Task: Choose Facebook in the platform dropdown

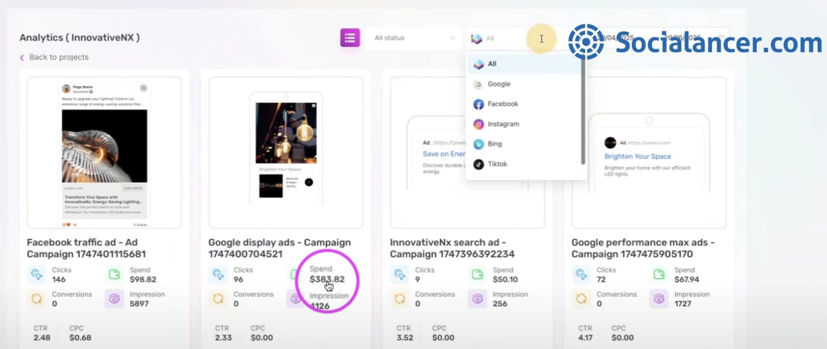Action: coord(524,104)
